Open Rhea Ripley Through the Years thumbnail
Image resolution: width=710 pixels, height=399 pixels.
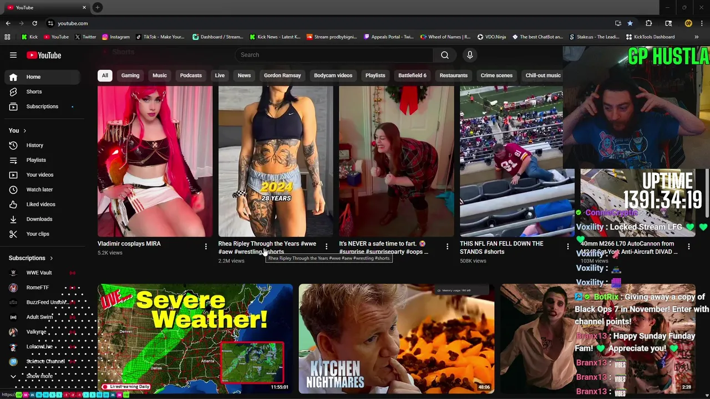[276, 161]
